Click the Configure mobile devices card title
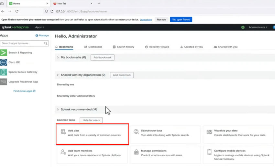Screen dimensions: 275x167 click(230, 151)
